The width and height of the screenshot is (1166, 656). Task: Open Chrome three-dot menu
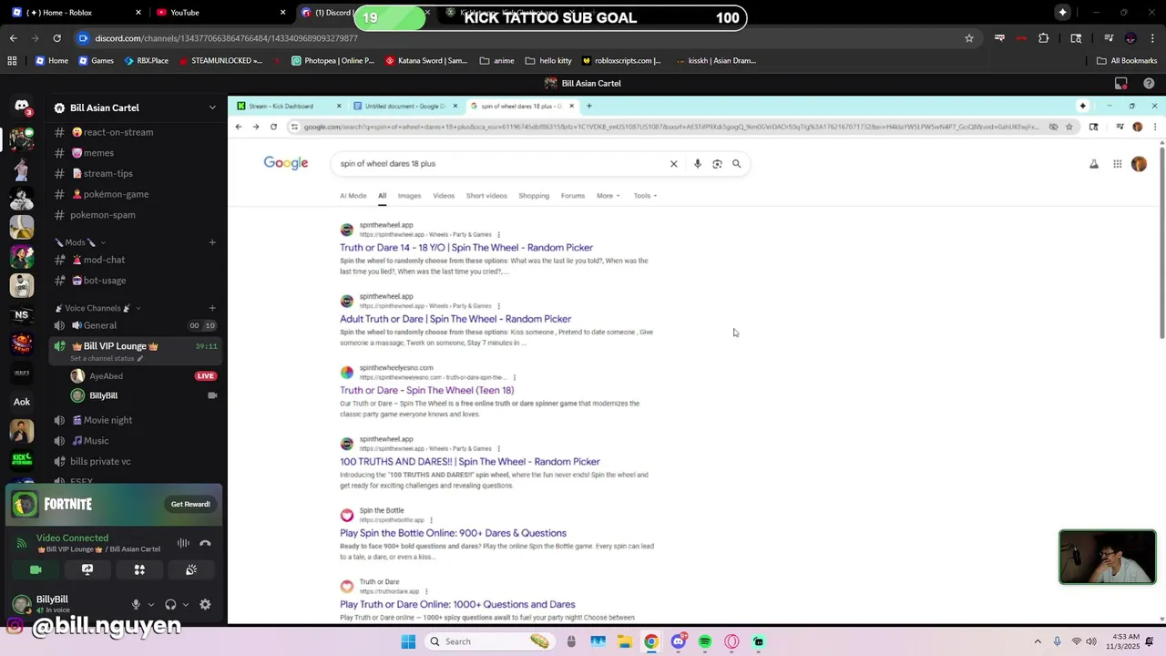[x=1151, y=38]
